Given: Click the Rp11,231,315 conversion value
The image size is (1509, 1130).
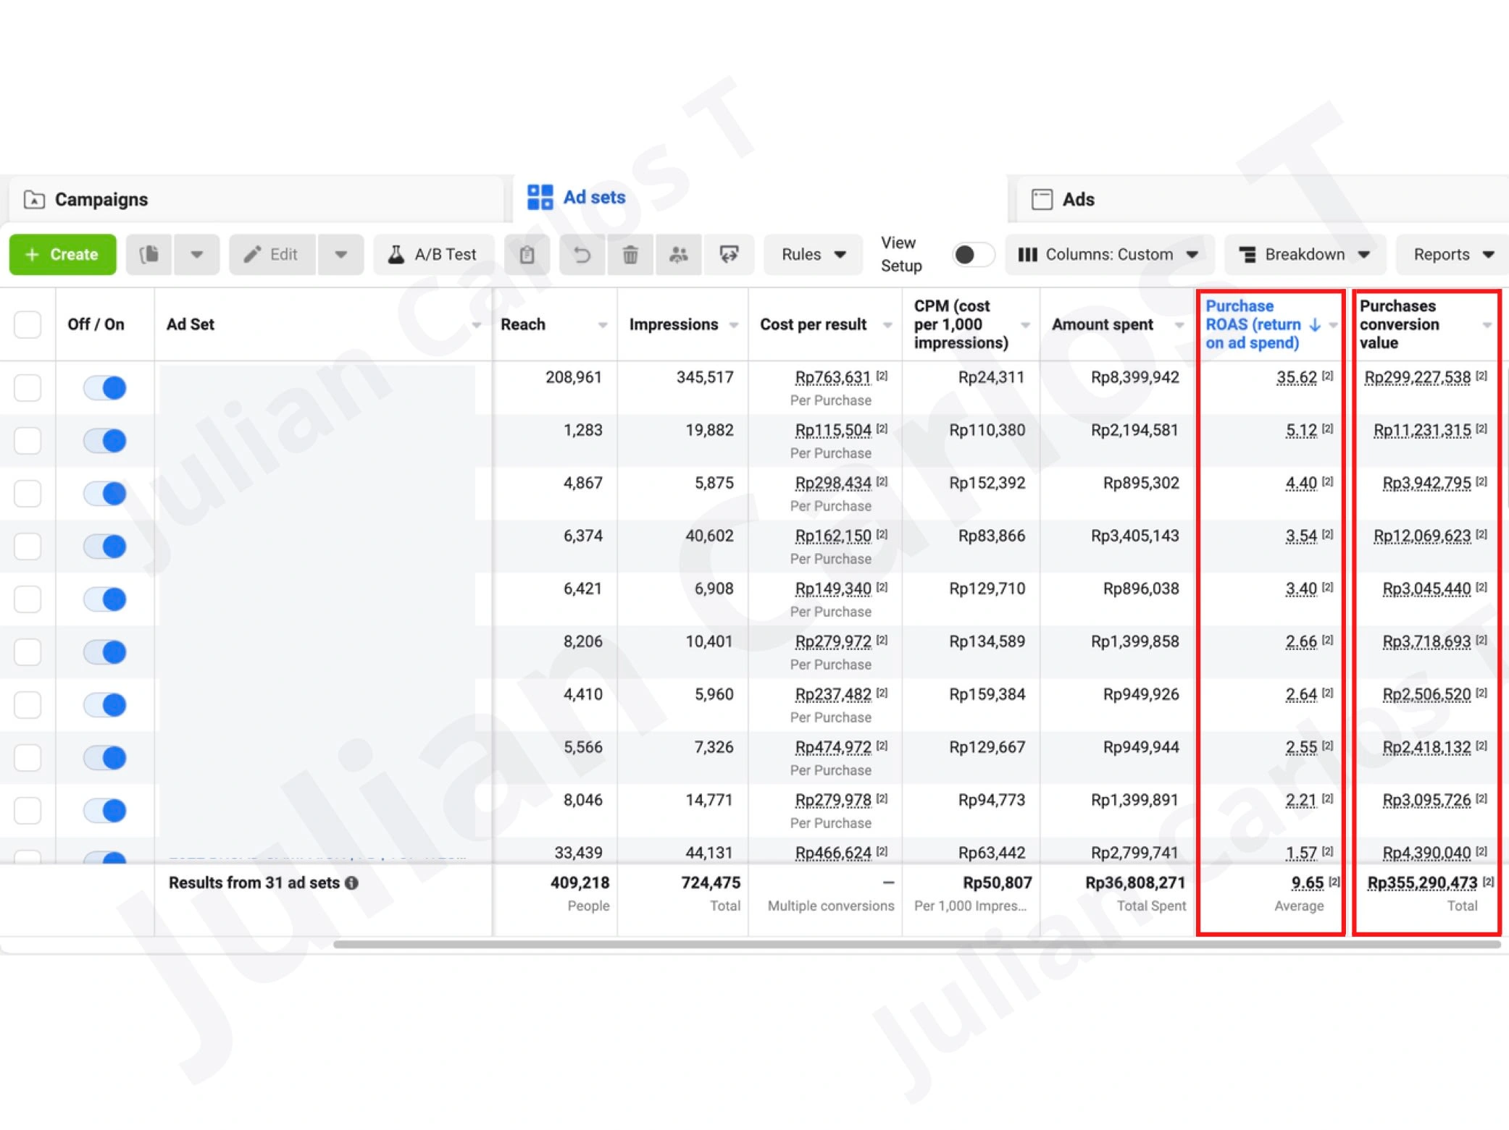Looking at the screenshot, I should coord(1422,431).
